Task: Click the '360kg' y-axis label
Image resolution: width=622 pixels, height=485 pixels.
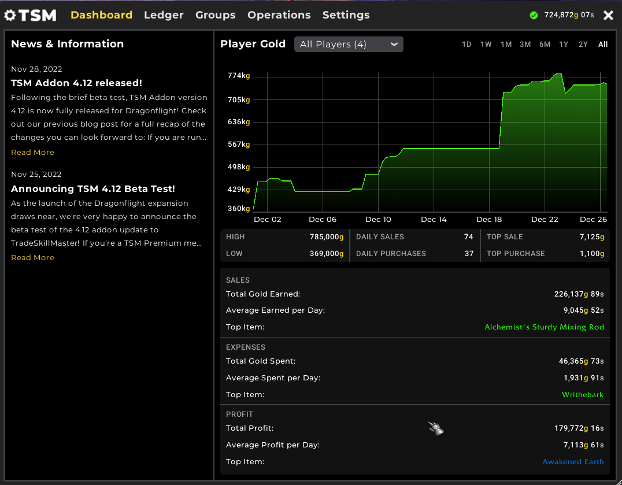Action: point(238,209)
